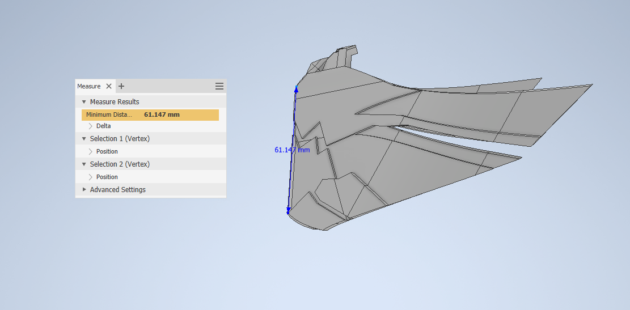
Task: Select the Measure tab
Action: (89, 86)
